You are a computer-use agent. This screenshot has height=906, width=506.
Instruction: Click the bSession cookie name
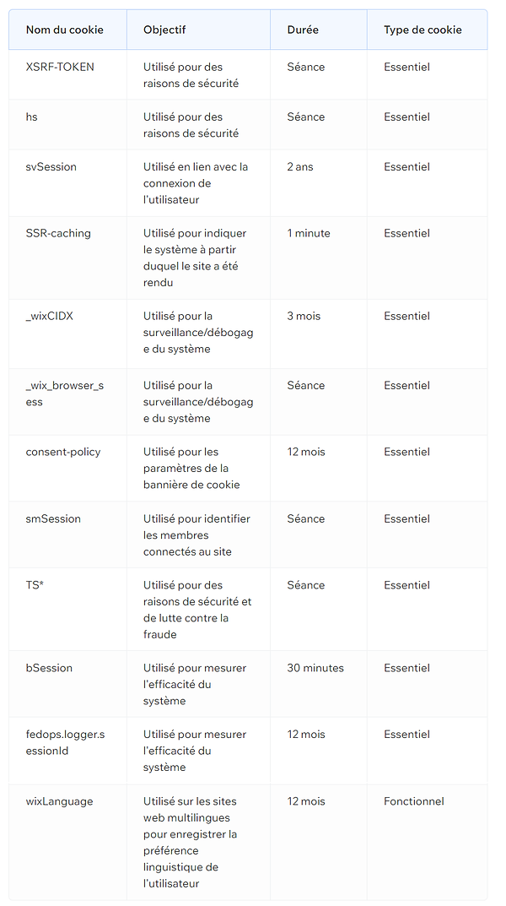(49, 668)
